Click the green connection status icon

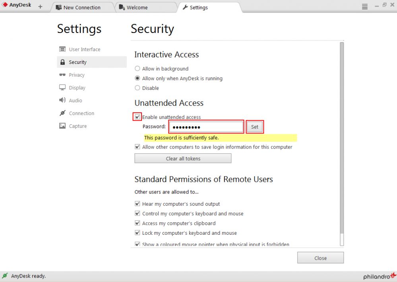[x=5, y=276]
